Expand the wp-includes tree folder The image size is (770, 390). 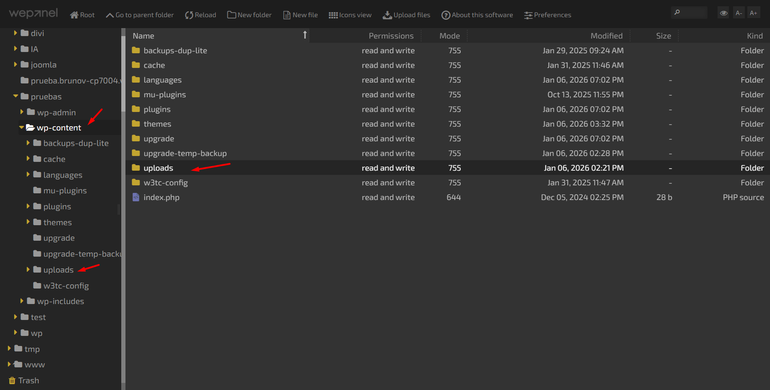[22, 301]
